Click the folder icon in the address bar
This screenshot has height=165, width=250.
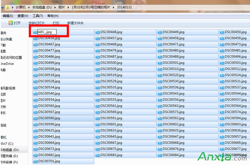point(7,7)
